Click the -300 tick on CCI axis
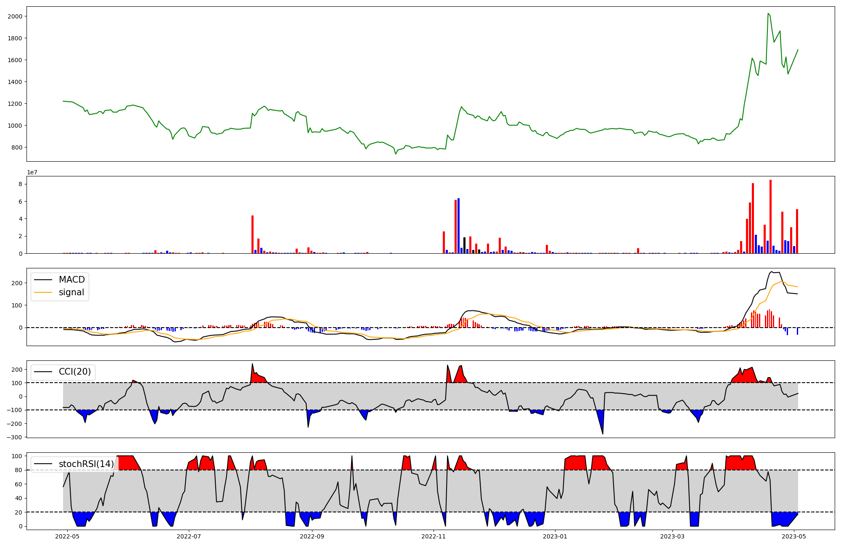841x546 pixels. [15, 437]
